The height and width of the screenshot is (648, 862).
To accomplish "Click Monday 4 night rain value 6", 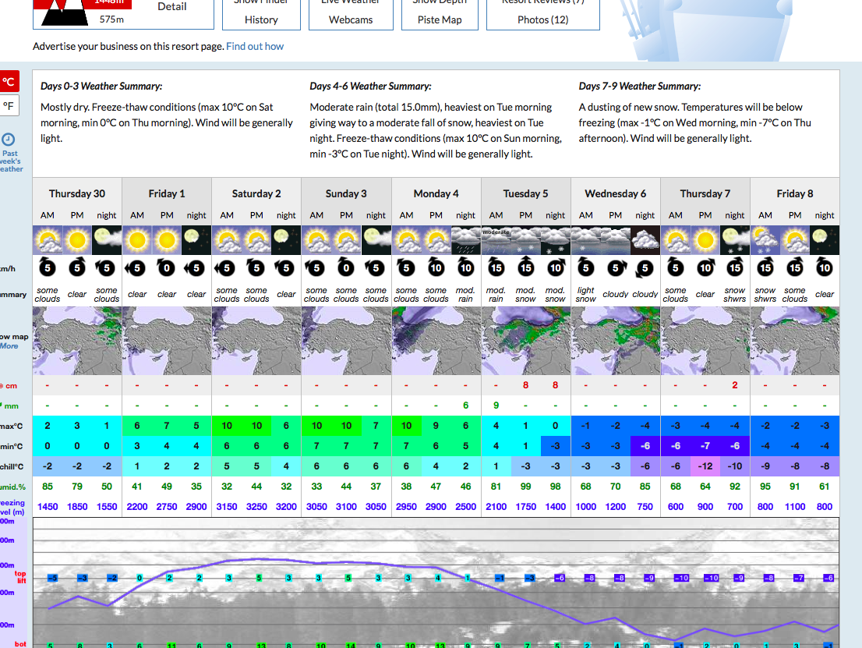I will [465, 405].
